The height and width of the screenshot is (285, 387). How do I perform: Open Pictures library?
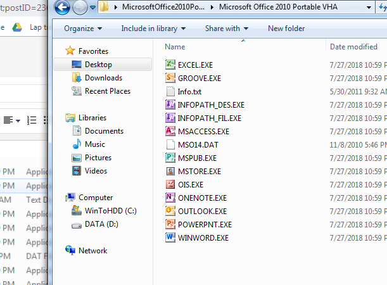coord(98,158)
